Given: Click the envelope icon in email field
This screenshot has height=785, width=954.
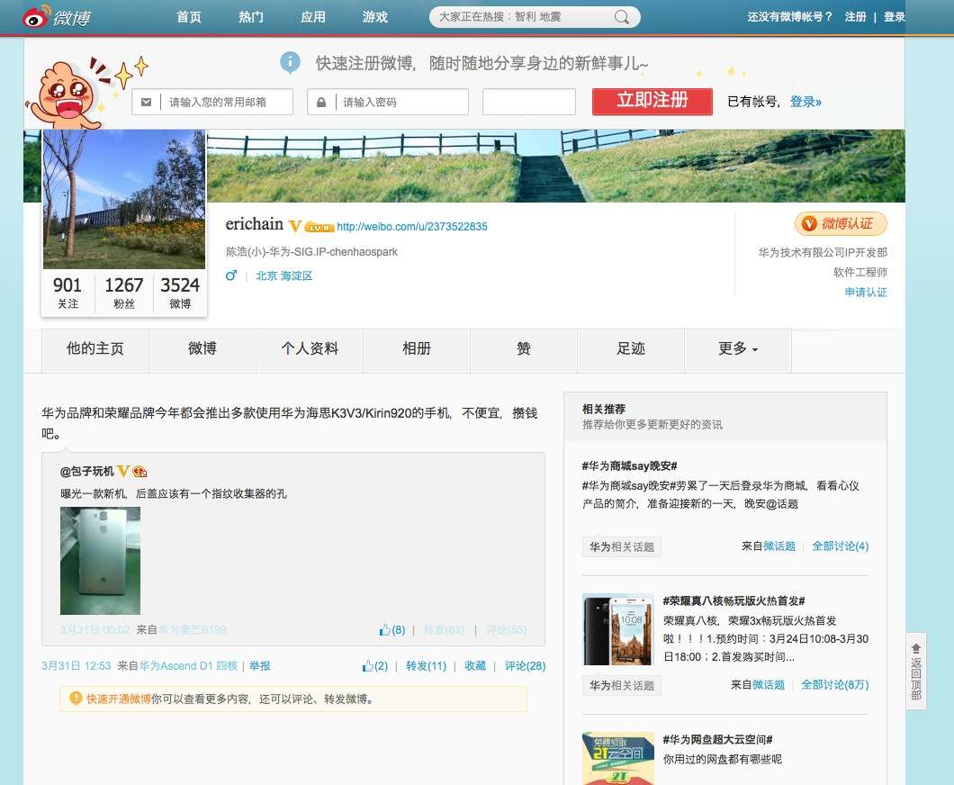Looking at the screenshot, I should pyautogui.click(x=146, y=103).
